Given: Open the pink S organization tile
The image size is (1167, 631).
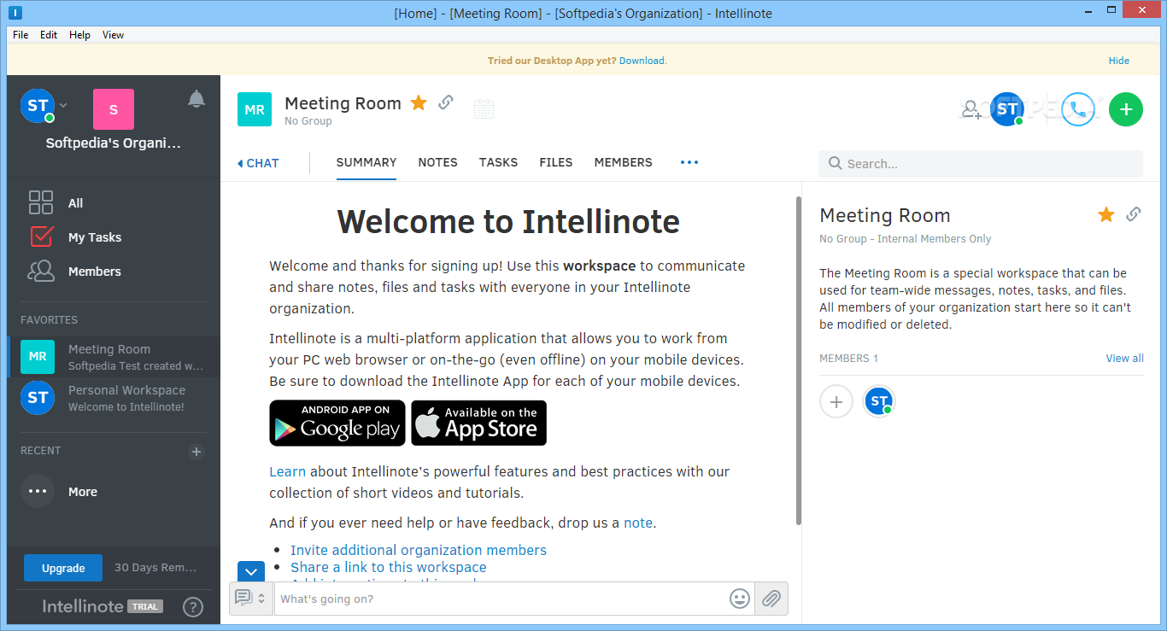Looking at the screenshot, I should tap(114, 109).
